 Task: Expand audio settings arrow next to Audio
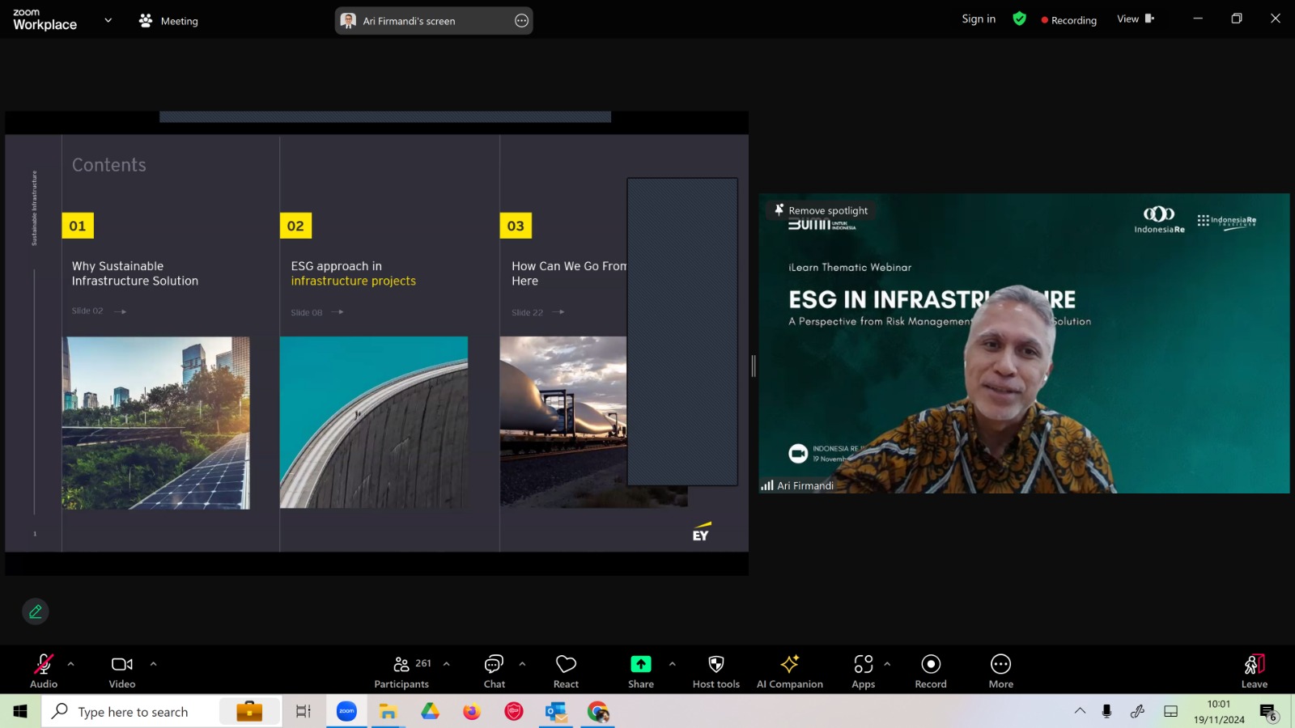pos(71,664)
